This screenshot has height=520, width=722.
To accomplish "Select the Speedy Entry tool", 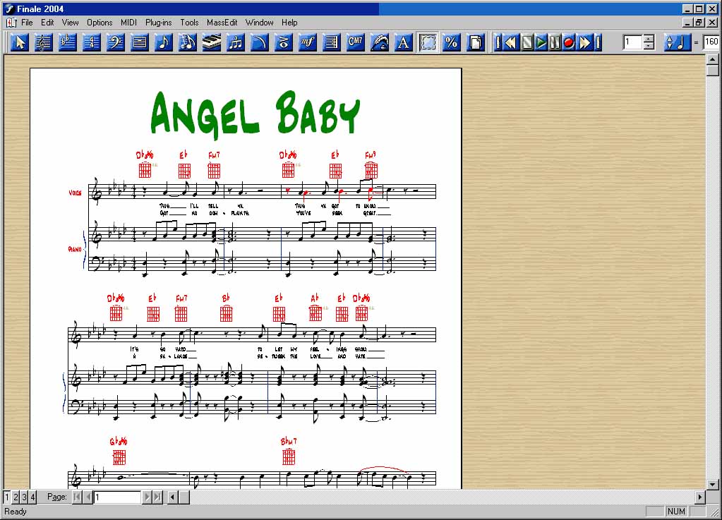I will coord(188,42).
